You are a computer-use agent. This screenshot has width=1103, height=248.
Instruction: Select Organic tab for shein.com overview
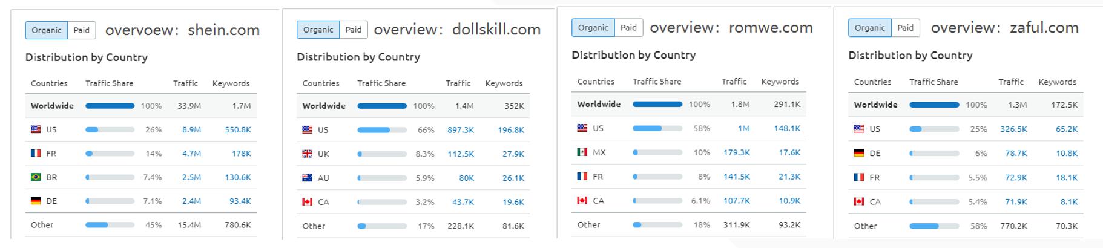[x=47, y=30]
